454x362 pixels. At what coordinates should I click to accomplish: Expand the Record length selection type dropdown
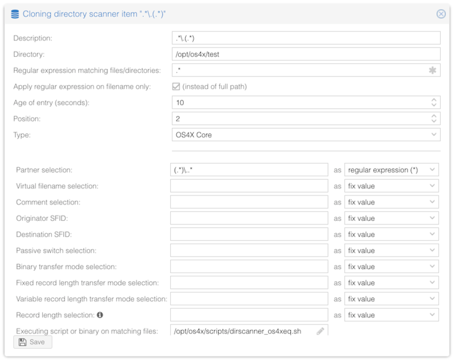tap(391, 315)
